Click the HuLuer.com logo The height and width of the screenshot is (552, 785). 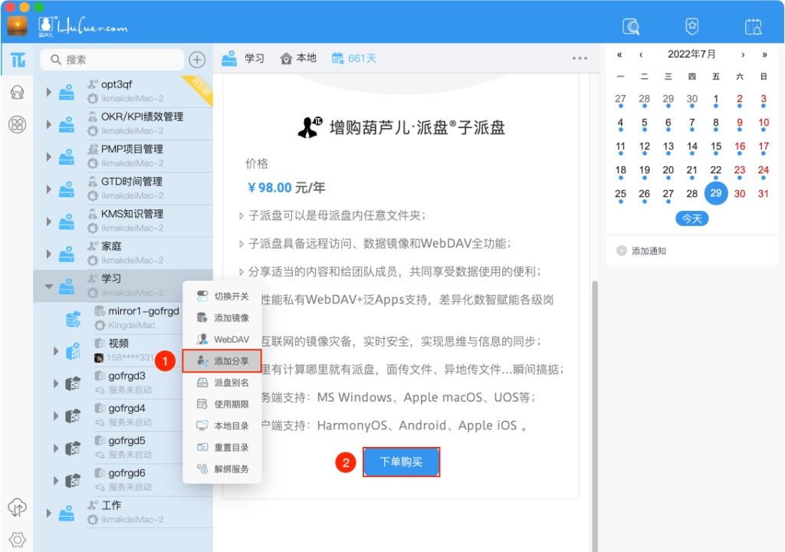[x=83, y=27]
